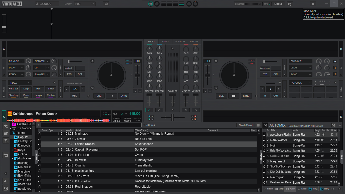Enable headphone cue on first mixer channel
345x194 pixels.
(x=149, y=110)
